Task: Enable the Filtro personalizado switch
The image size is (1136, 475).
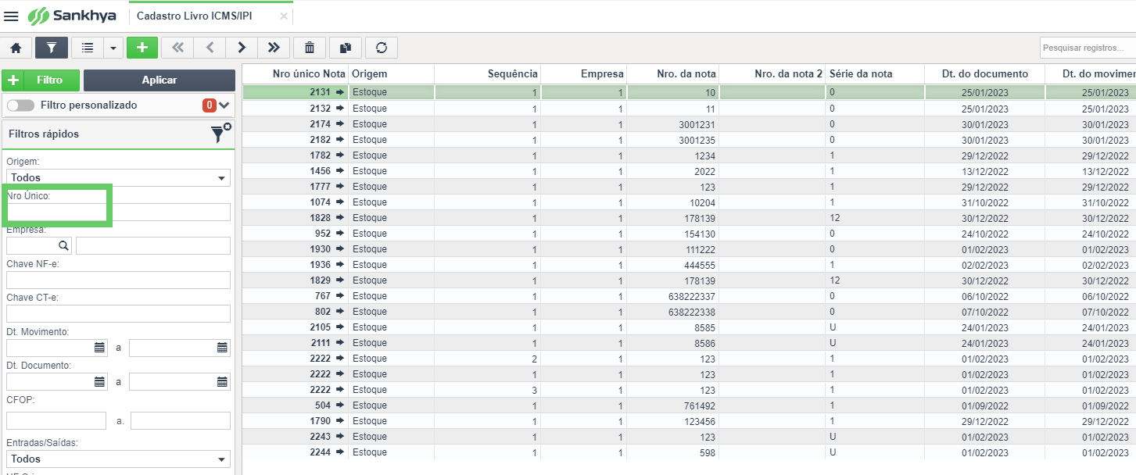Action: [x=21, y=105]
